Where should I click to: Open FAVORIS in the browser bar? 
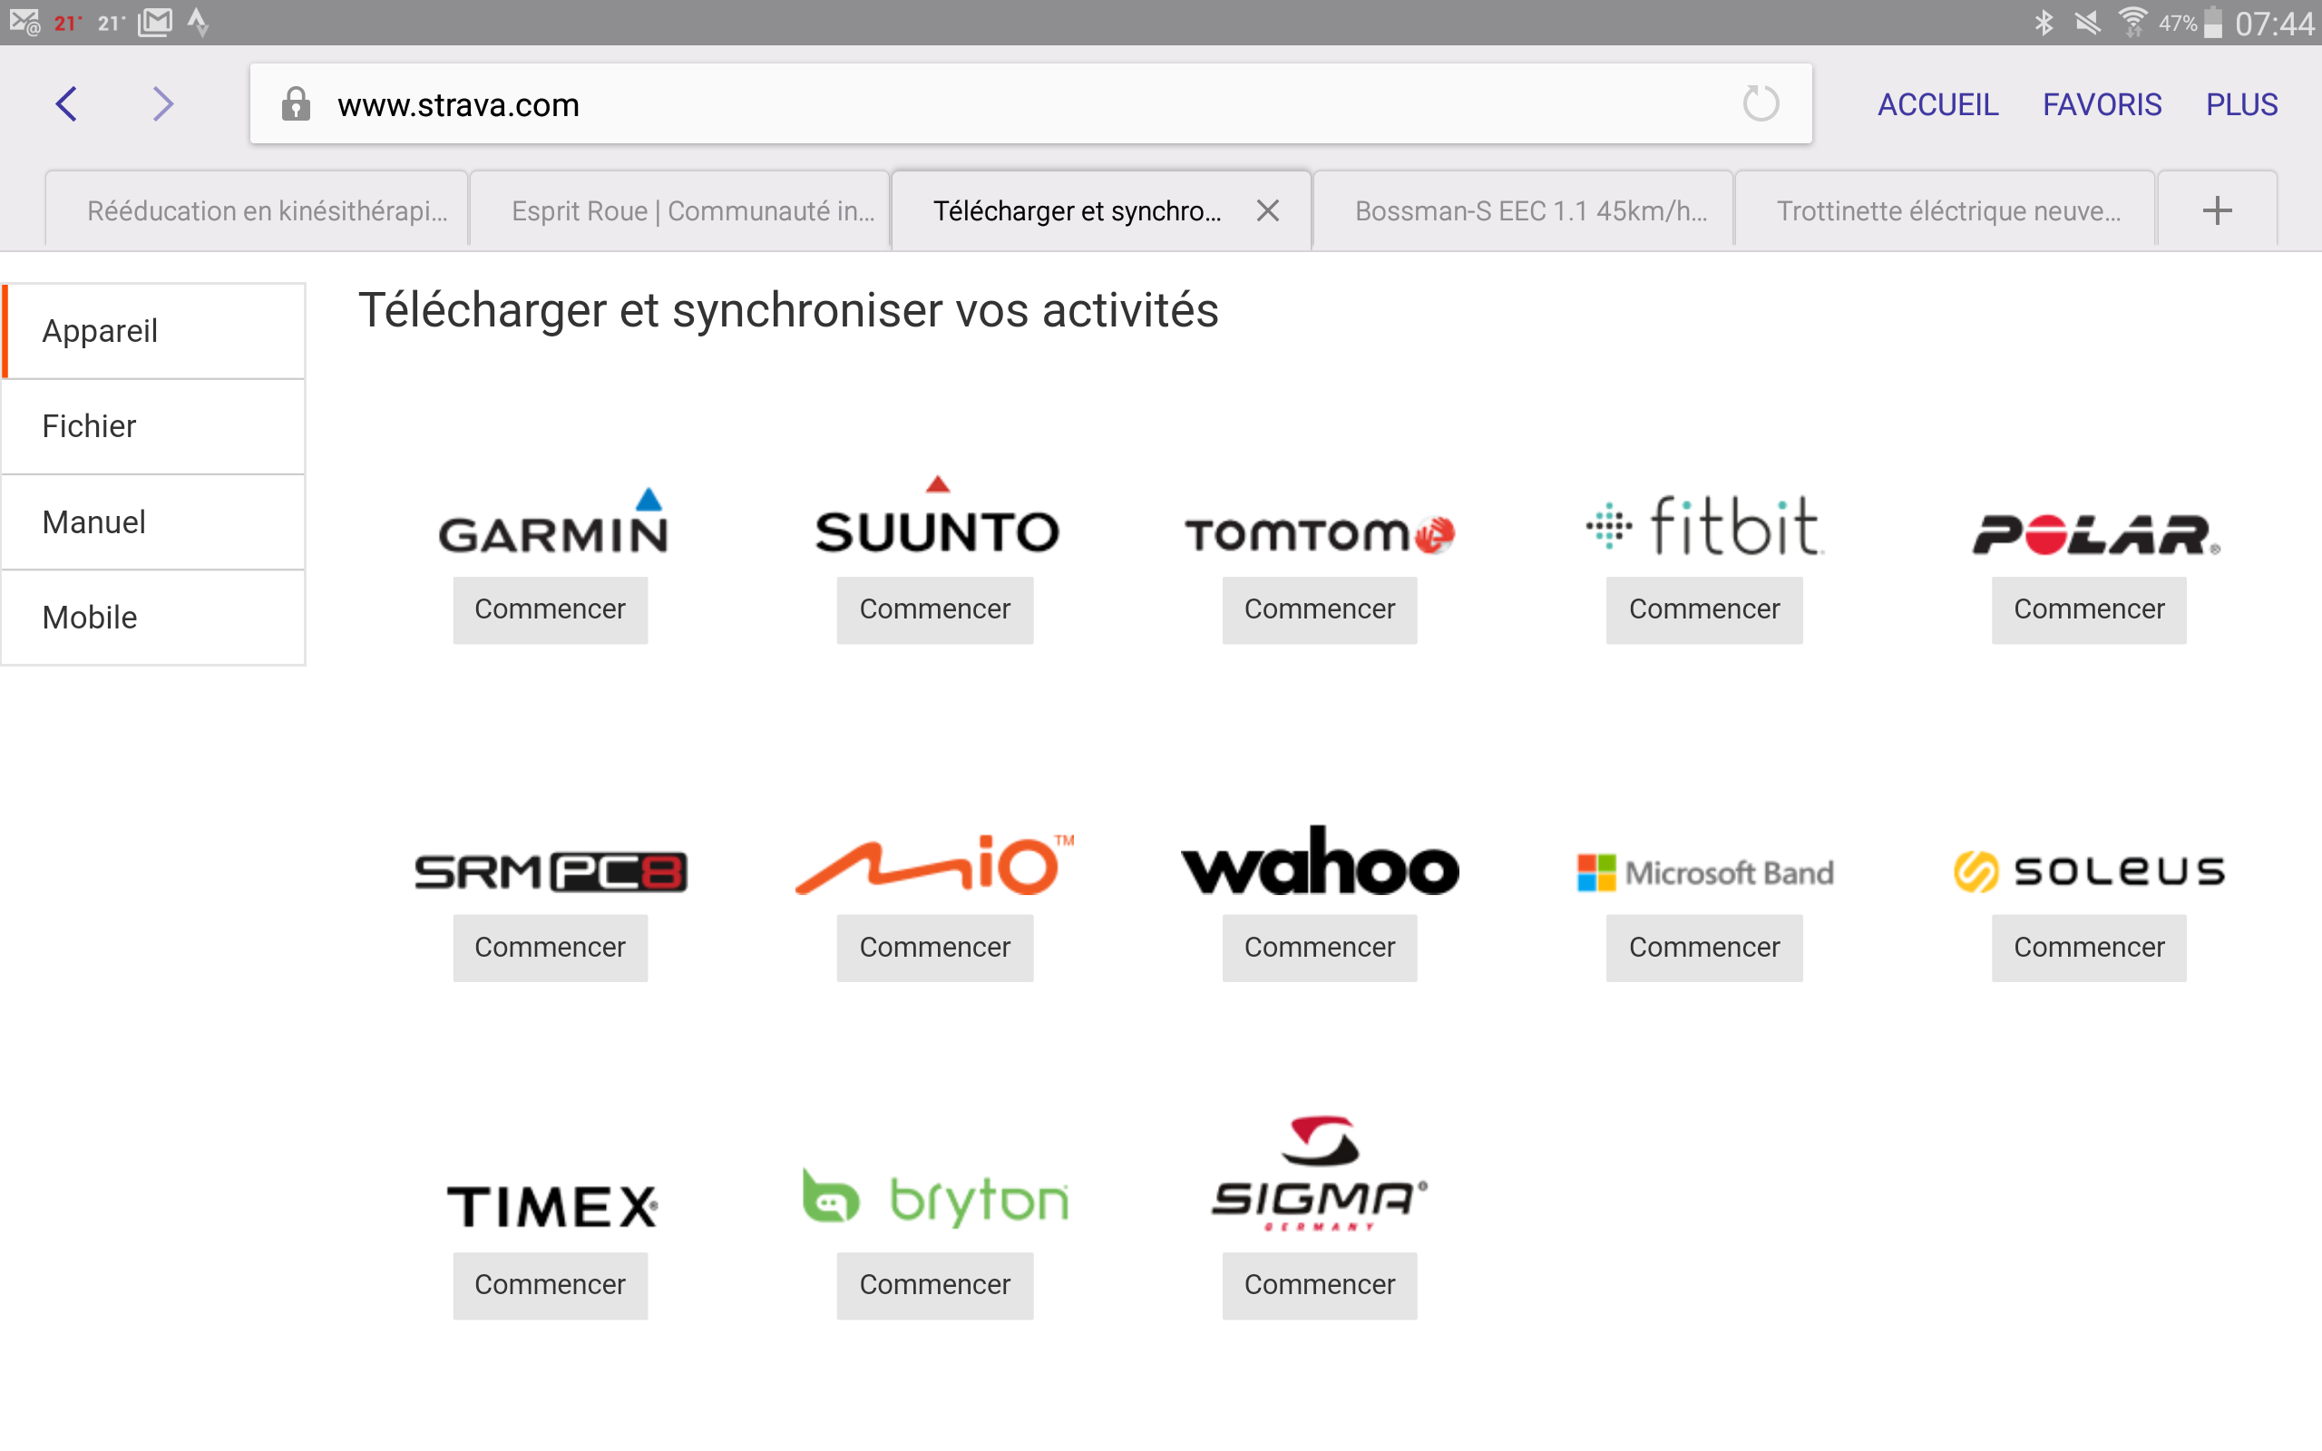point(2102,103)
